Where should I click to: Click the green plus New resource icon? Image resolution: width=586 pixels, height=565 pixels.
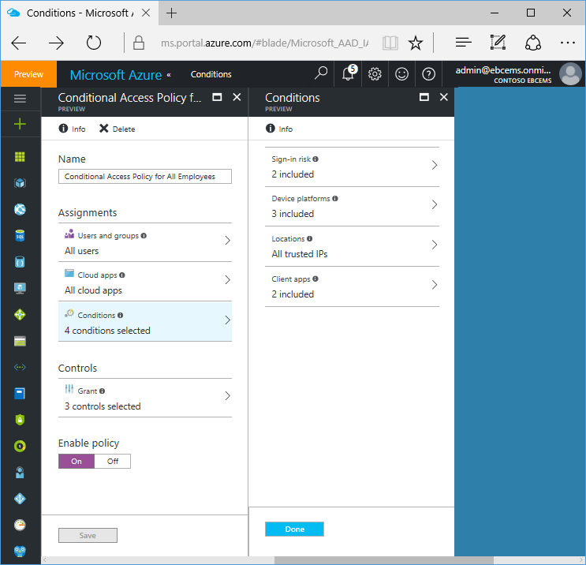(20, 124)
